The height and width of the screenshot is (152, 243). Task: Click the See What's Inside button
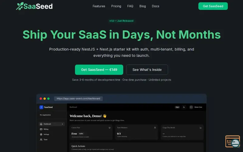(147, 70)
